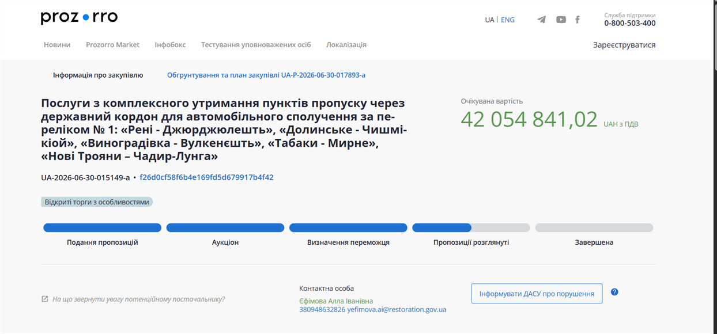Click the Завершена progress bar
This screenshot has height=334, width=717.
tap(594, 228)
